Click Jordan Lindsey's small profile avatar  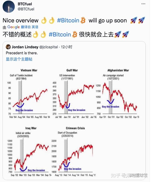8,47
